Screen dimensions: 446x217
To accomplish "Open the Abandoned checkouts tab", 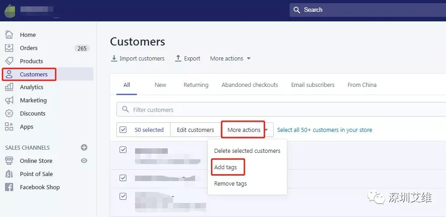I will (x=250, y=85).
